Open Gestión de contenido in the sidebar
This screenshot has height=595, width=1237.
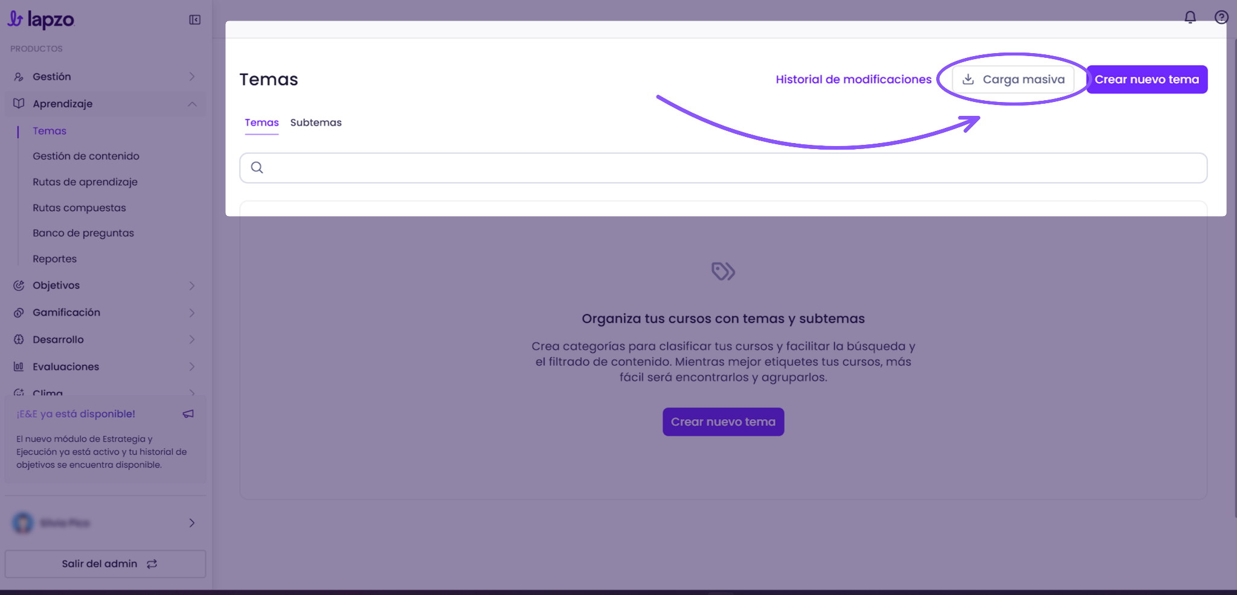[x=86, y=156]
